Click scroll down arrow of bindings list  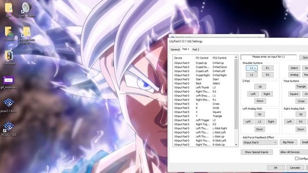click(236, 145)
